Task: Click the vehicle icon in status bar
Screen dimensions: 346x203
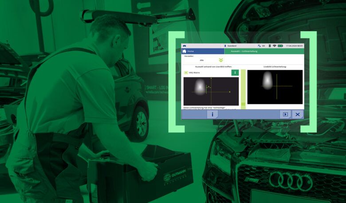Action: pos(185,46)
